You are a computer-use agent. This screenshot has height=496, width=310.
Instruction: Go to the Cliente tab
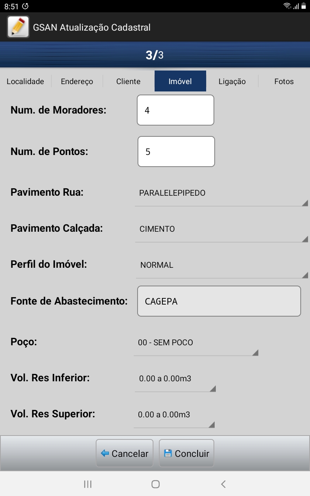(128, 81)
